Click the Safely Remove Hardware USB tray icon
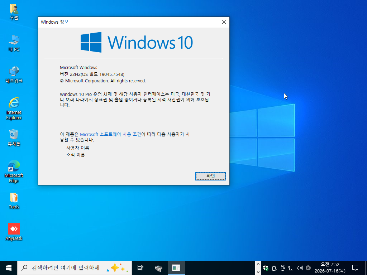 [x=274, y=268]
